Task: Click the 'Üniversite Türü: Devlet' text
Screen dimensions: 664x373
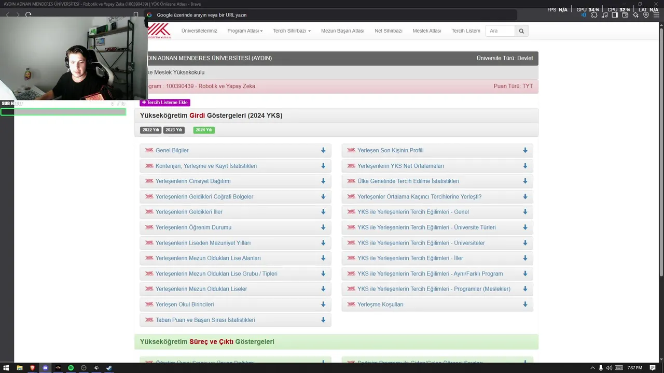Action: tap(505, 58)
